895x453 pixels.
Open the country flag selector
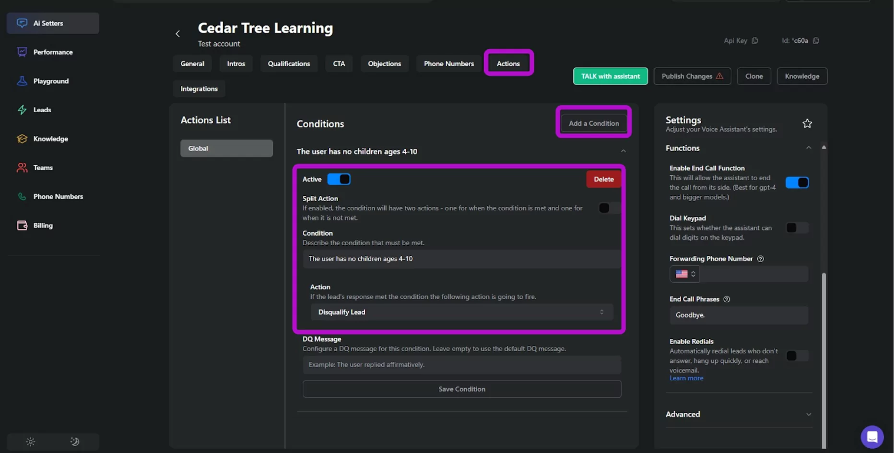tap(684, 274)
